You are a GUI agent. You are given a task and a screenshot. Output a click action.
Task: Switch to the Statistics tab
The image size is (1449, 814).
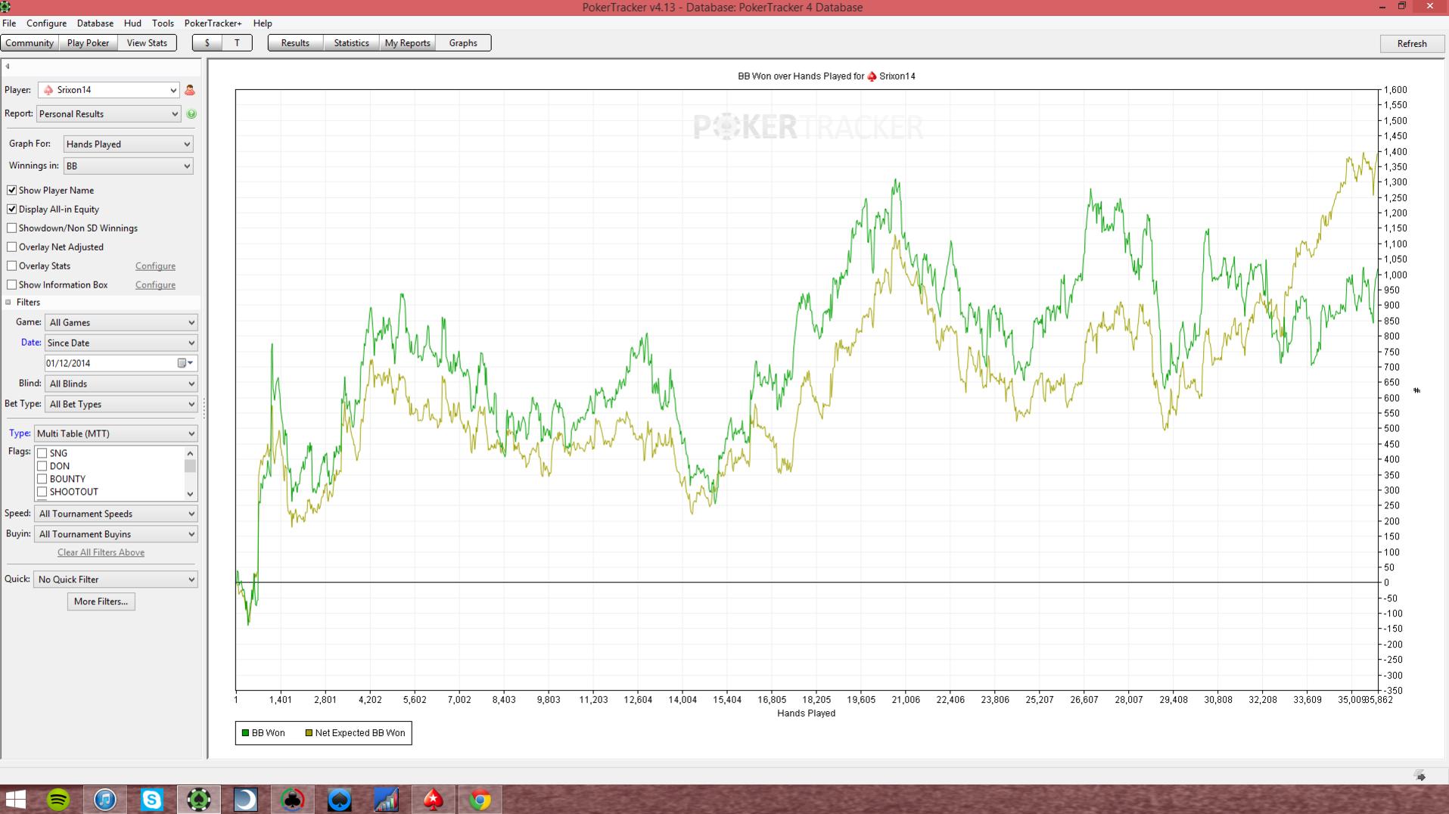pyautogui.click(x=351, y=43)
